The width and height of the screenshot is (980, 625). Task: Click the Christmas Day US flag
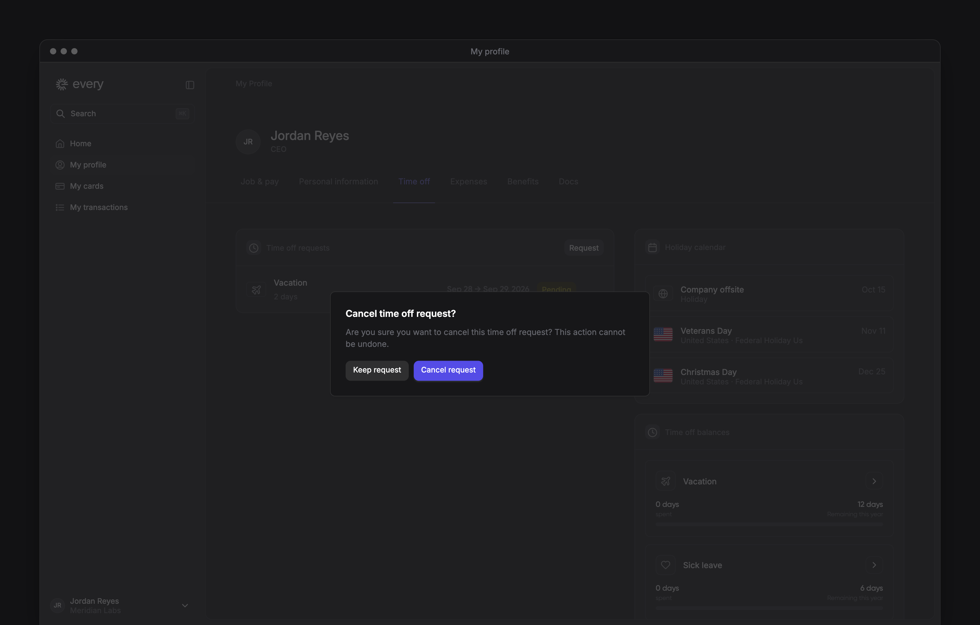pos(663,376)
